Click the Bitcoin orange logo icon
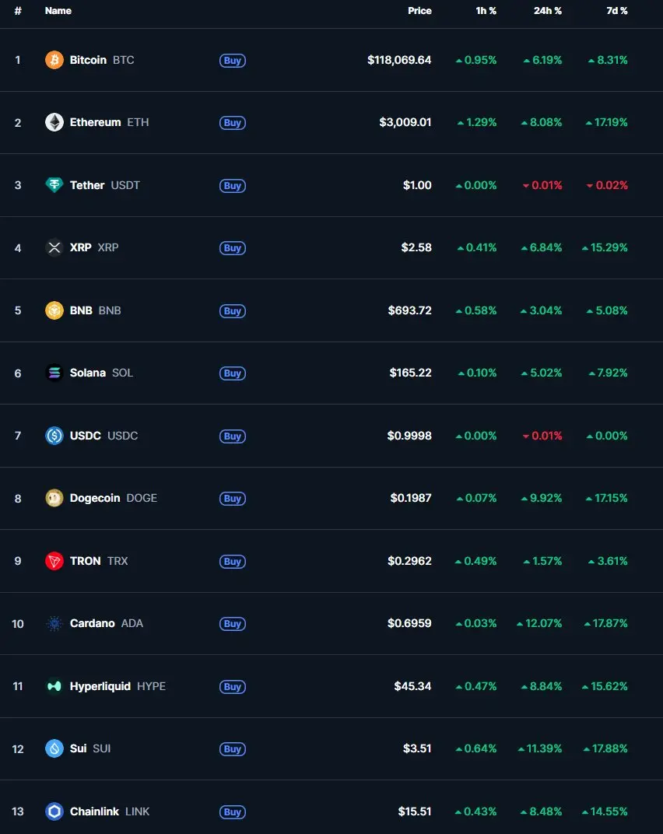 coord(54,60)
